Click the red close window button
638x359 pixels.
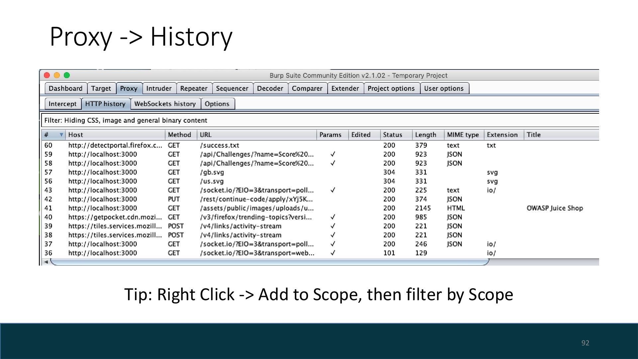pos(47,75)
